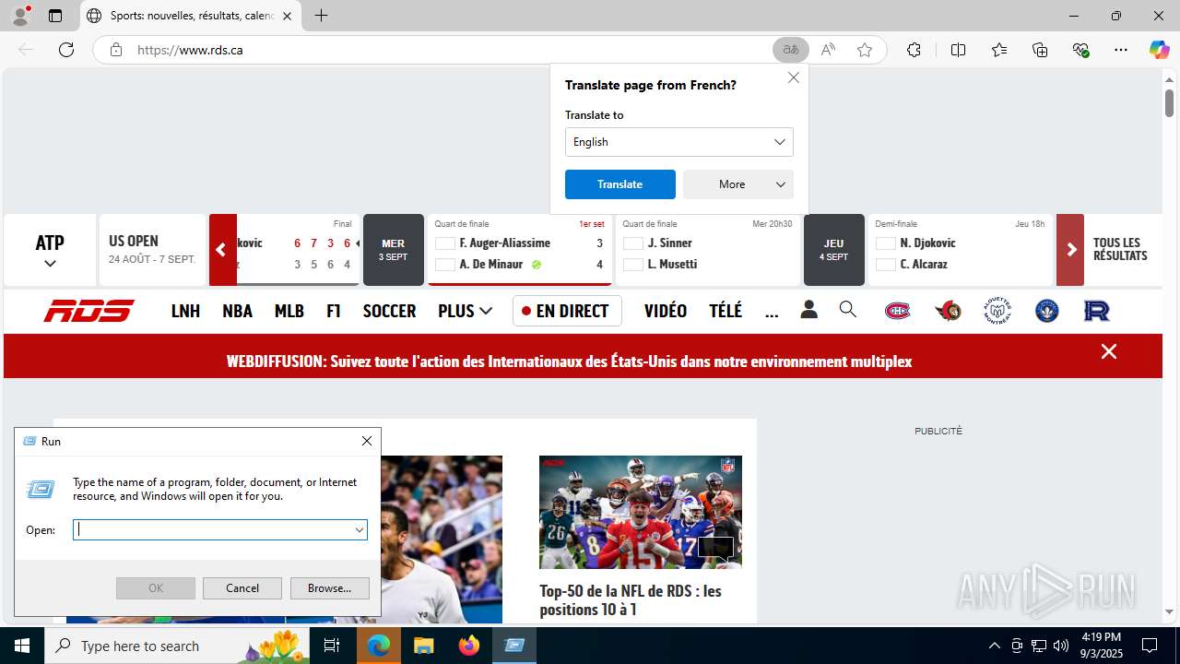Viewport: 1180px width, 664px height.
Task: Click the blue Translate button
Action: tap(620, 184)
